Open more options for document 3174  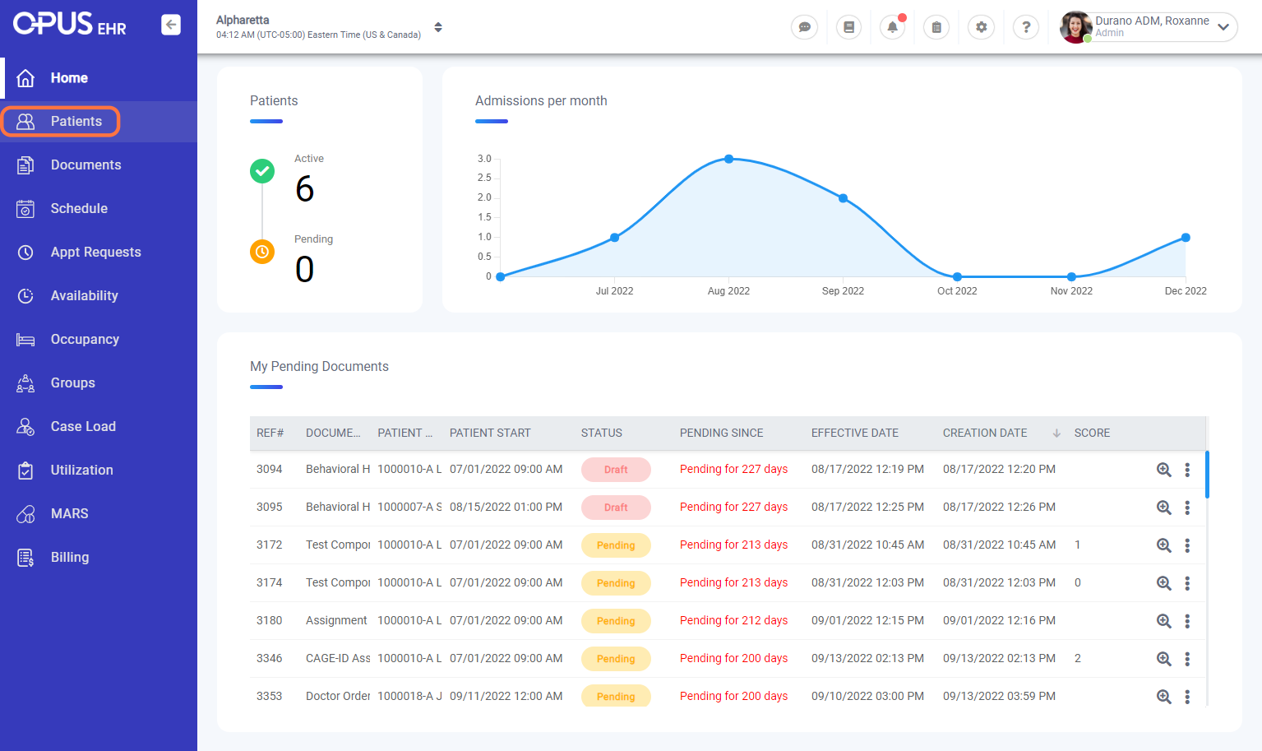(x=1187, y=583)
